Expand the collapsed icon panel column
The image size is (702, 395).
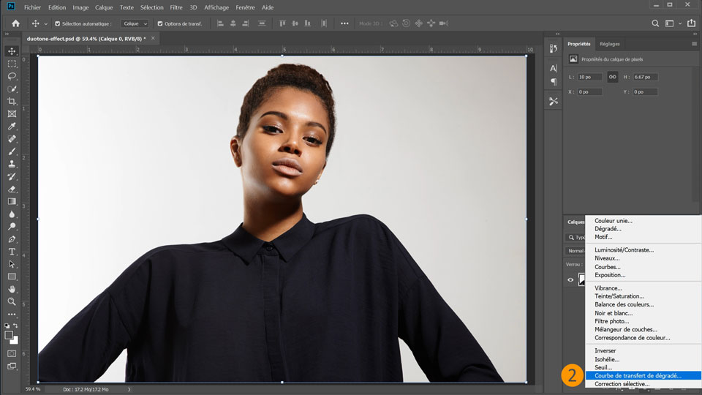(557, 34)
